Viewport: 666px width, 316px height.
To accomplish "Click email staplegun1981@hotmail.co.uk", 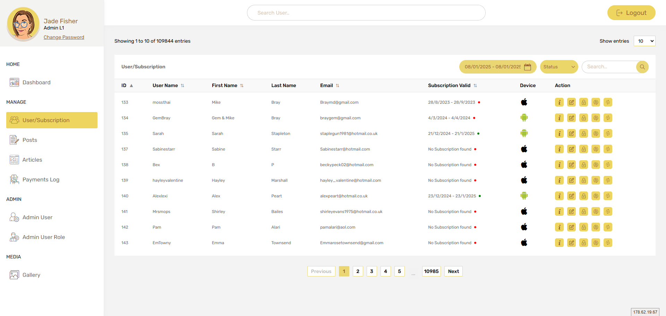I will 349,134.
